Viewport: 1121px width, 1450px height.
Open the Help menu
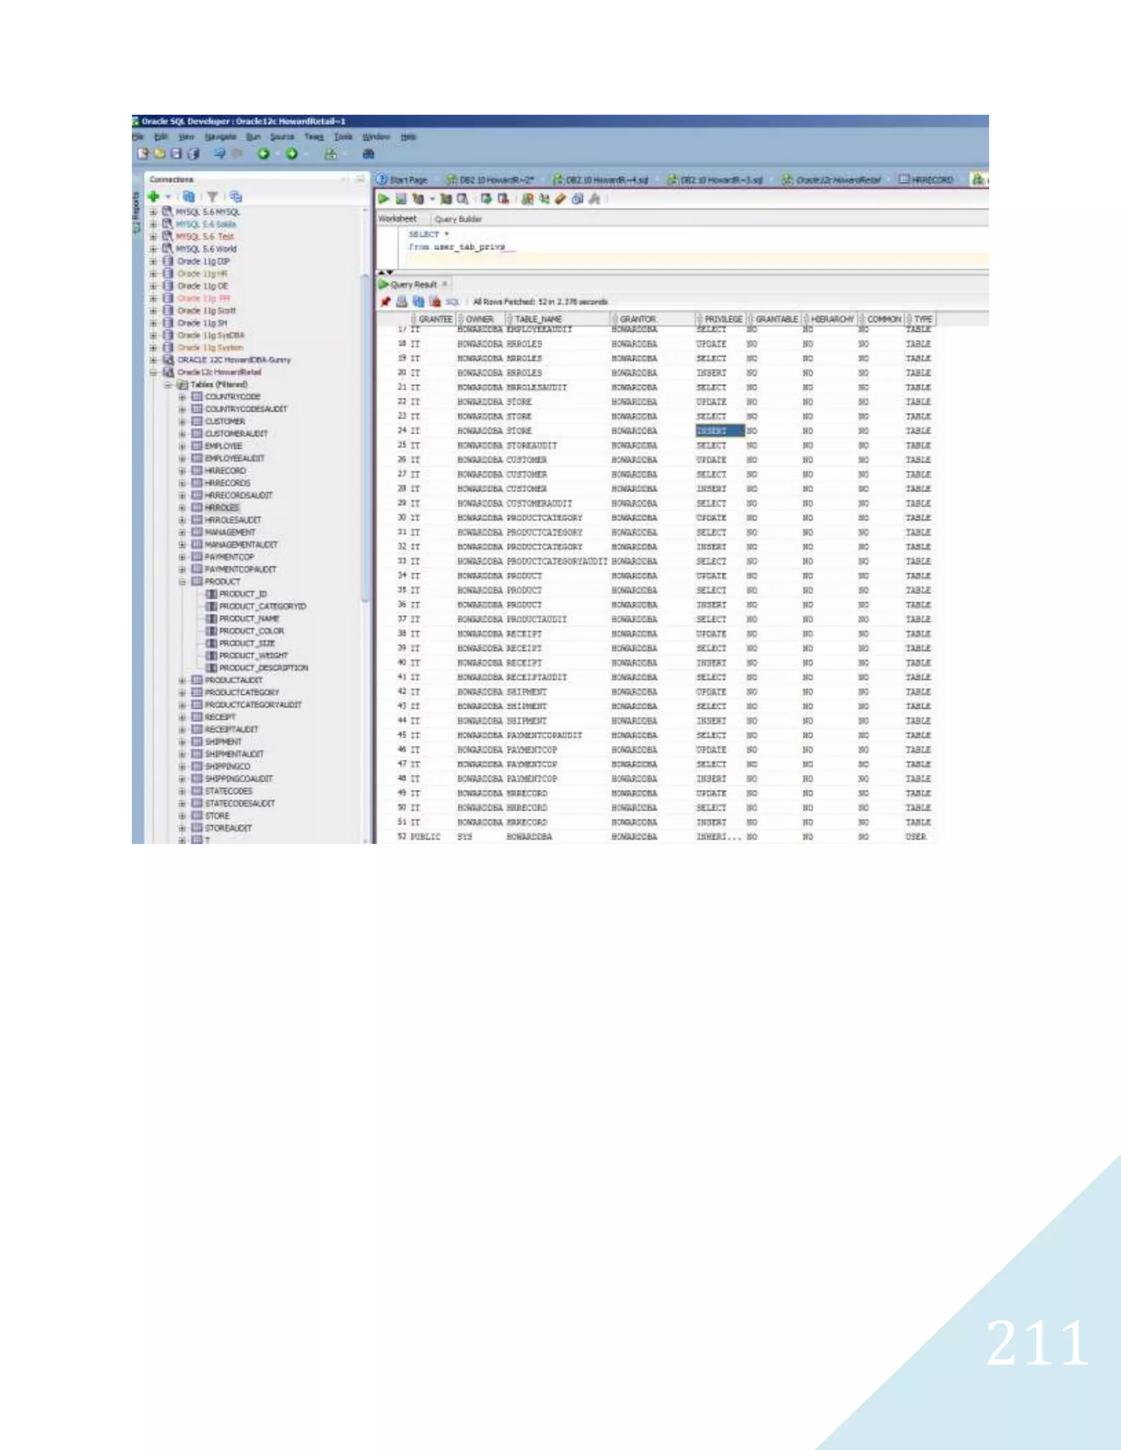408,136
